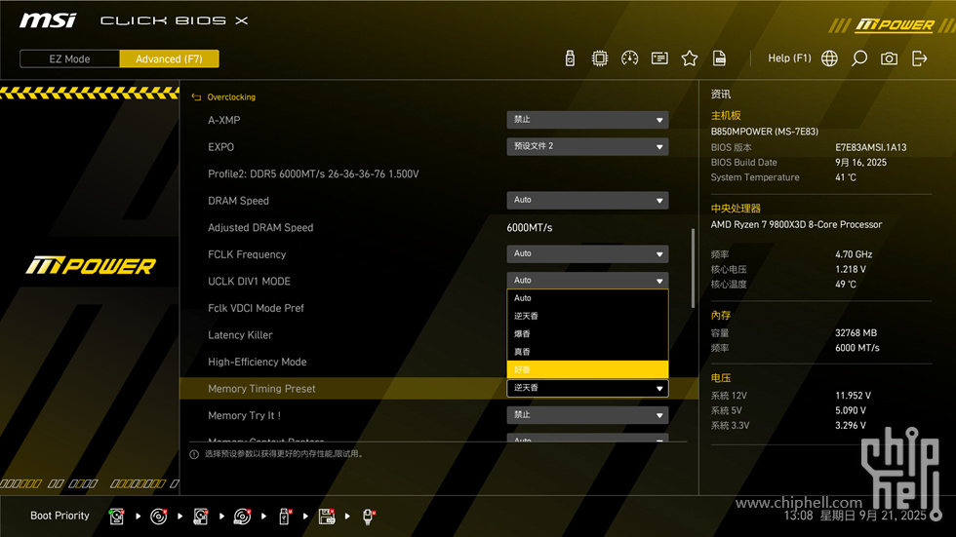Open the EXPO dropdown showing 预设文件 2
Viewport: 956px width, 537px height.
[587, 147]
